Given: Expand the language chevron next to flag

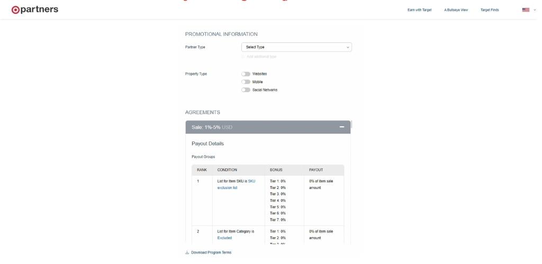Looking at the screenshot, I should click(x=534, y=10).
